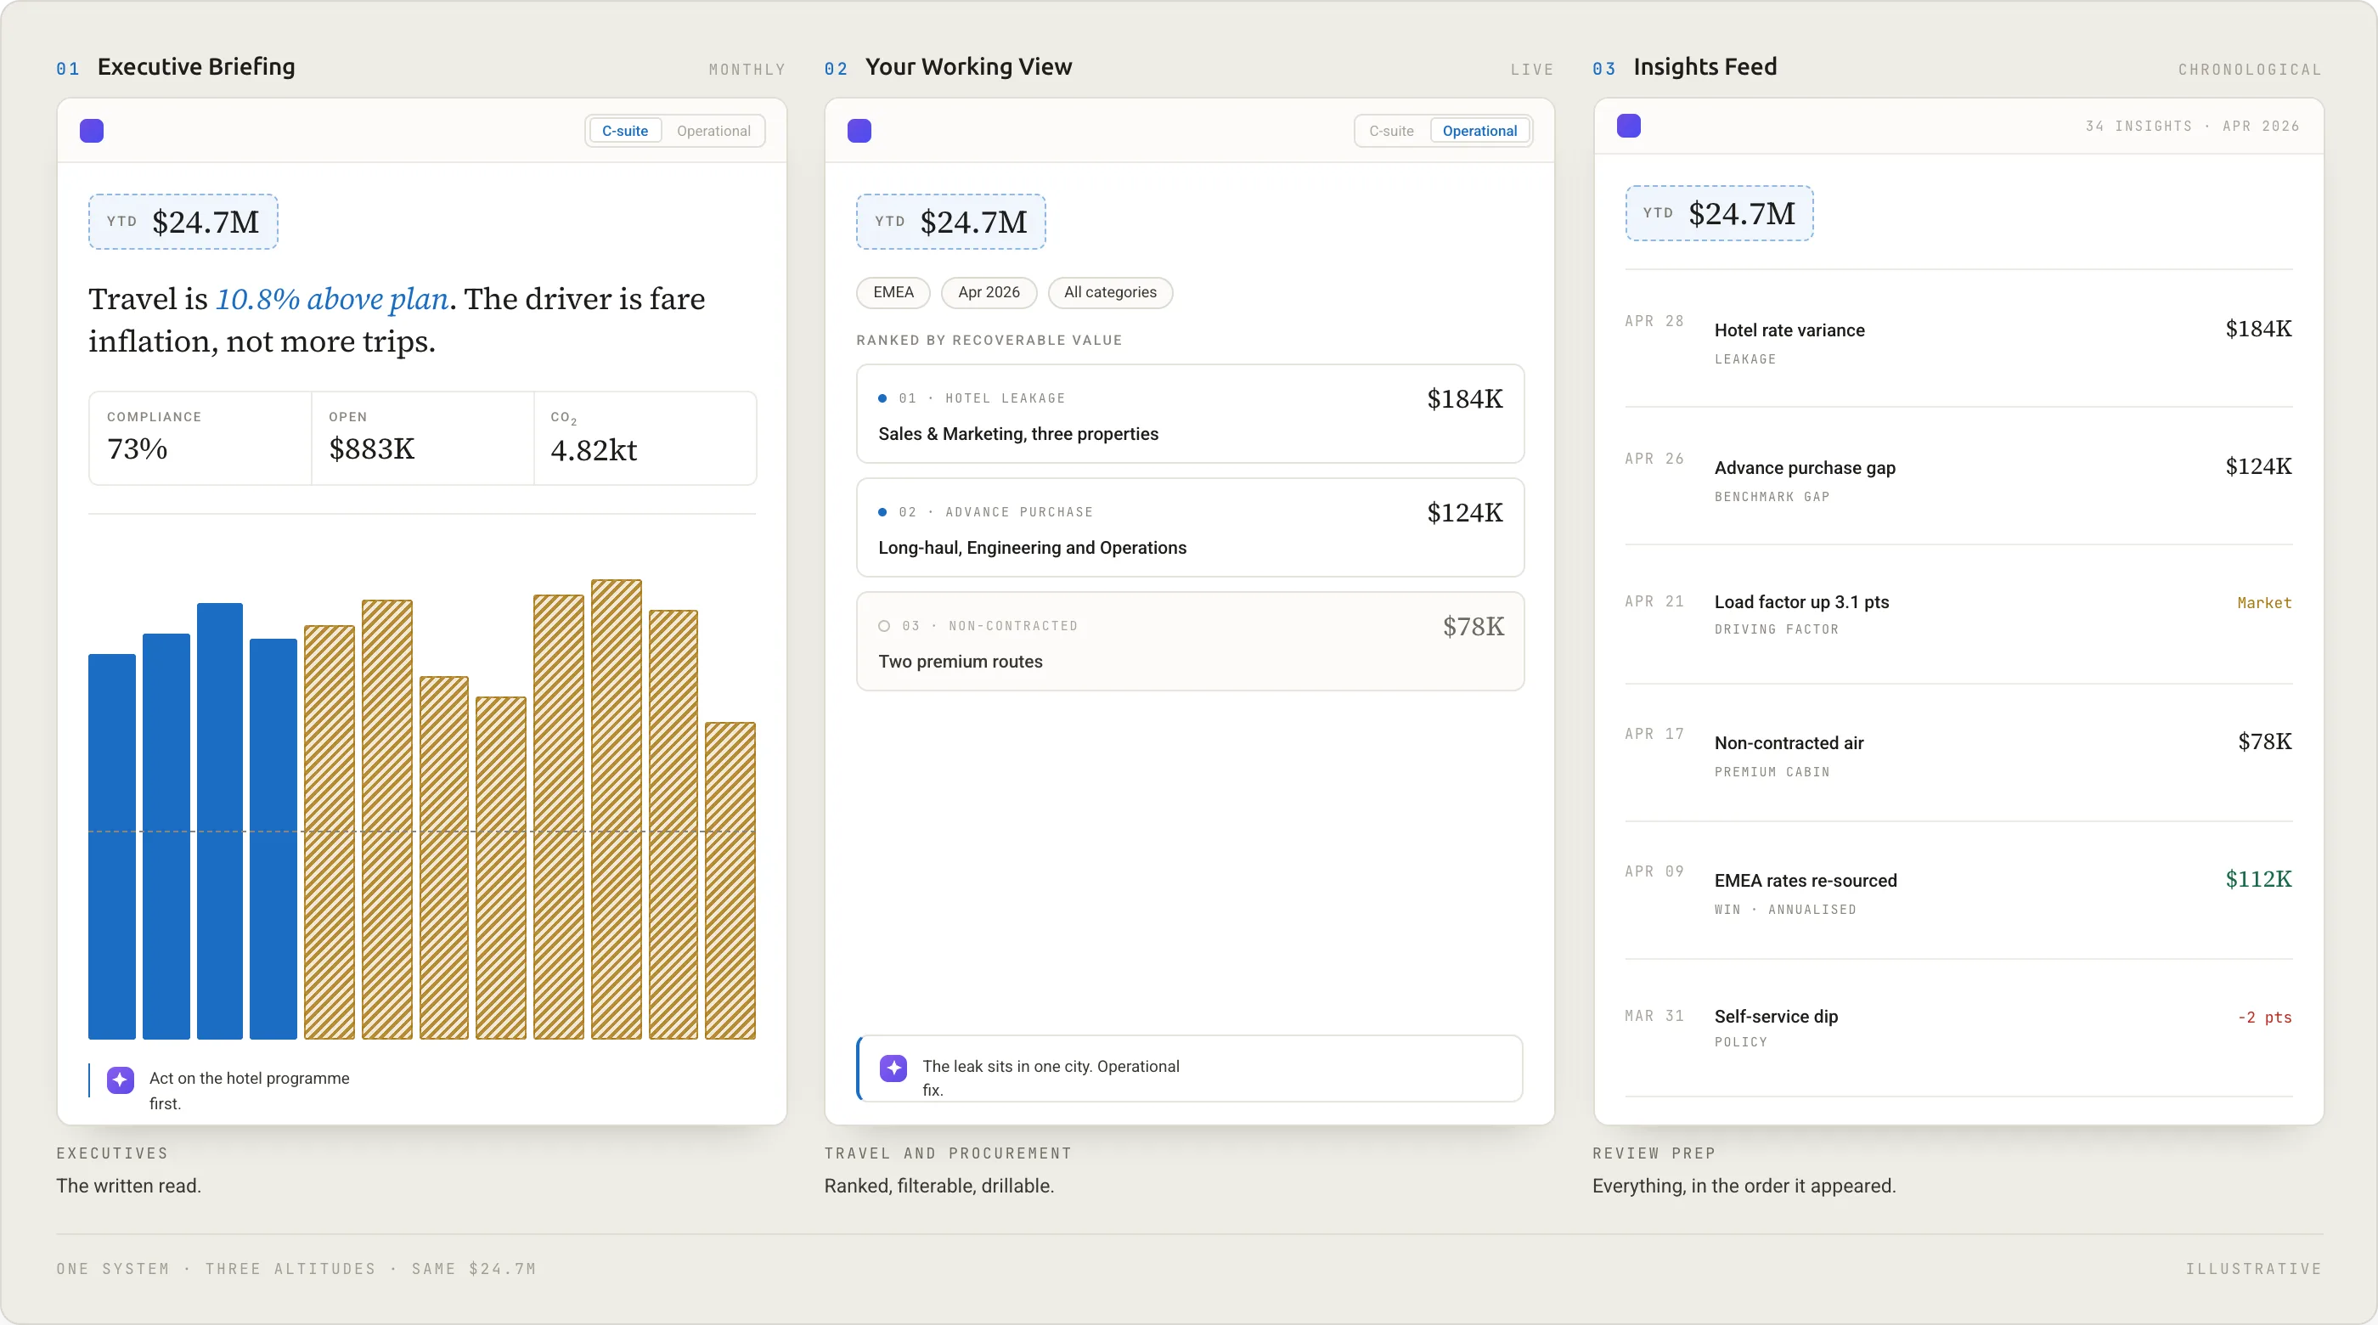Click the sparkle icon beside hotel programme note
This screenshot has width=2378, height=1325.
click(x=120, y=1080)
